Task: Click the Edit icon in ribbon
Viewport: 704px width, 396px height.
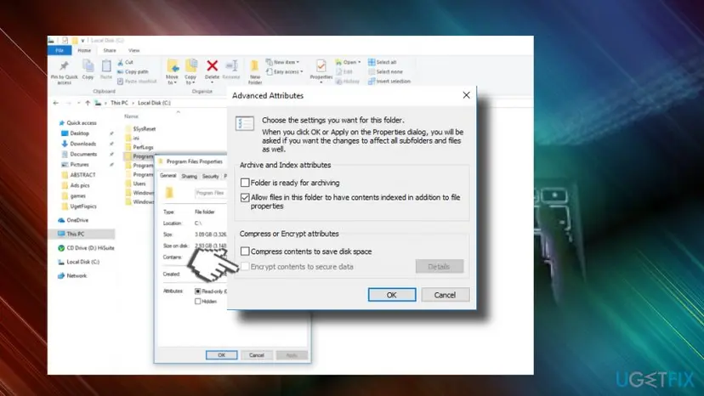Action: tap(338, 72)
